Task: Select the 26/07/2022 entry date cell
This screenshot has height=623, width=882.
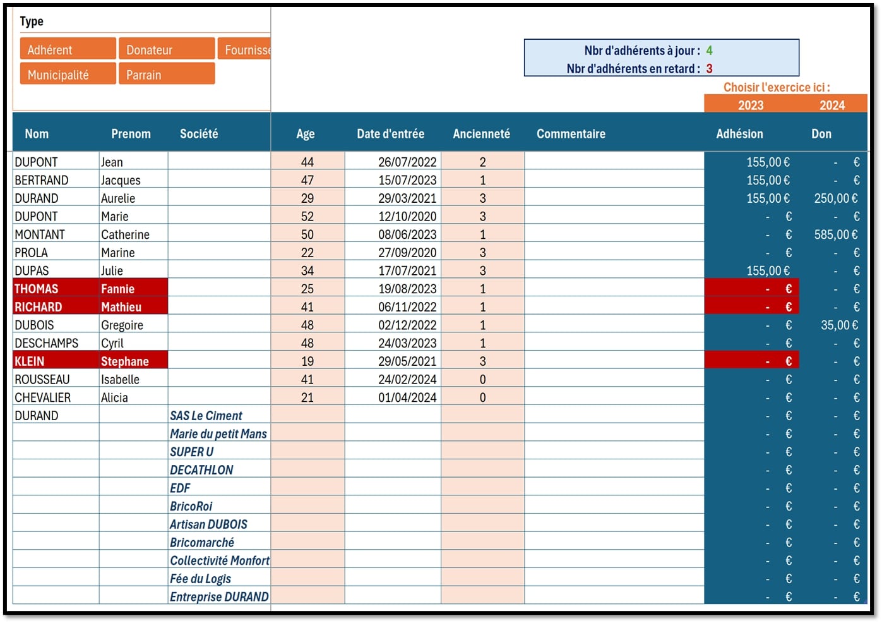Action: (x=393, y=162)
